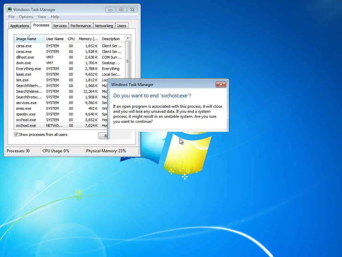Screen dimensions: 342x257
Task: Select the SearchFilterH... process
Action: pyautogui.click(x=61, y=86)
